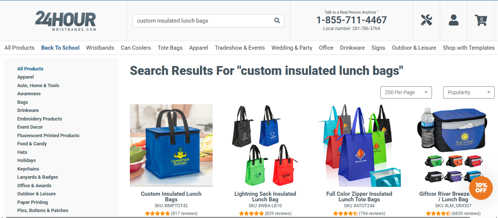
Task: Open the tools wrench icon
Action: click(x=426, y=20)
